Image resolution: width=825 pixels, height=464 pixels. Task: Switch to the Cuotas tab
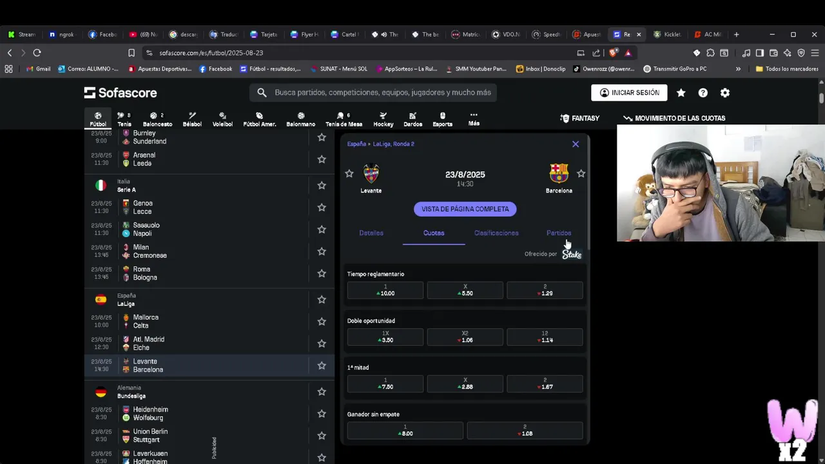(x=434, y=233)
